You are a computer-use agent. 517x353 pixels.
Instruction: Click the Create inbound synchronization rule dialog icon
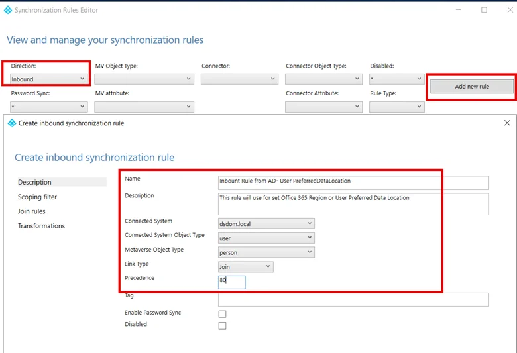11,123
